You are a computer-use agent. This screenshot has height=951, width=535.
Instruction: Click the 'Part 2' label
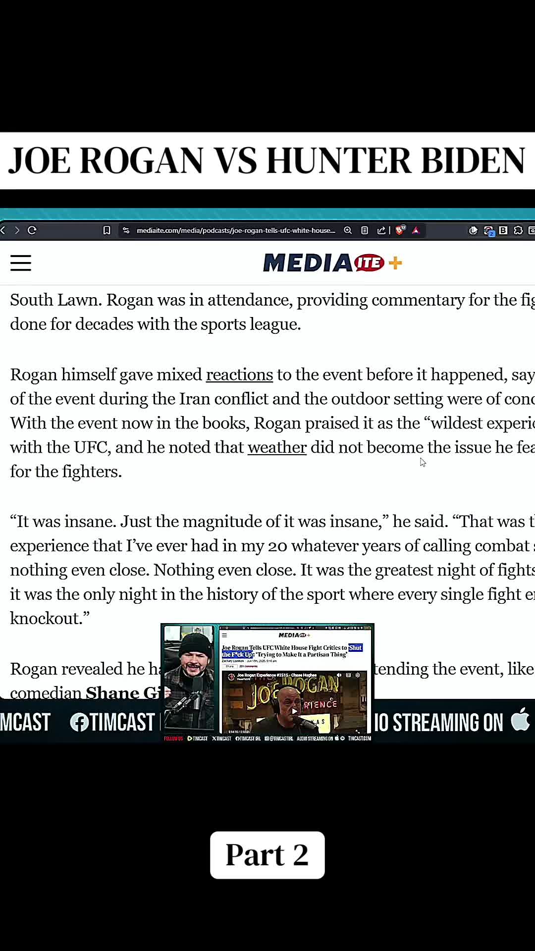(267, 855)
